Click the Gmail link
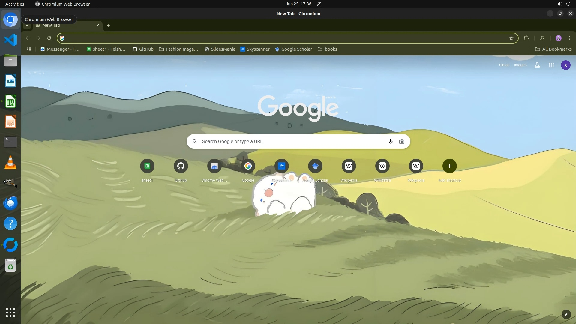 [504, 65]
